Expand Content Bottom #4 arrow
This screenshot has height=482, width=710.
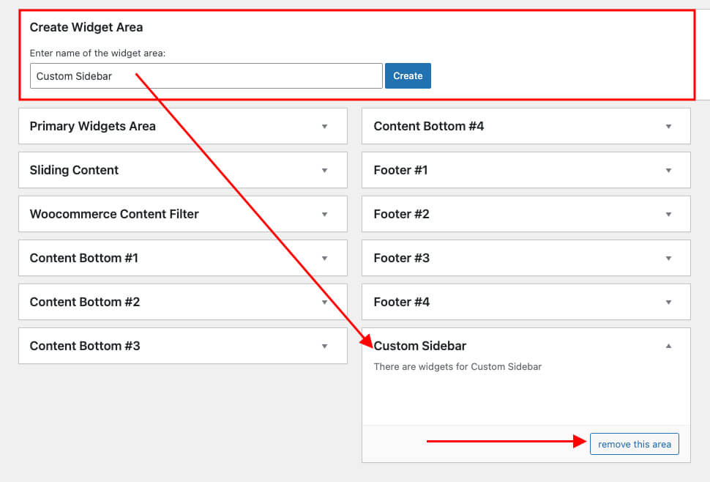coord(668,127)
